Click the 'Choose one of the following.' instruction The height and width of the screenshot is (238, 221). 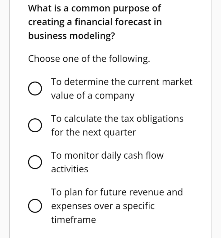tap(89, 59)
